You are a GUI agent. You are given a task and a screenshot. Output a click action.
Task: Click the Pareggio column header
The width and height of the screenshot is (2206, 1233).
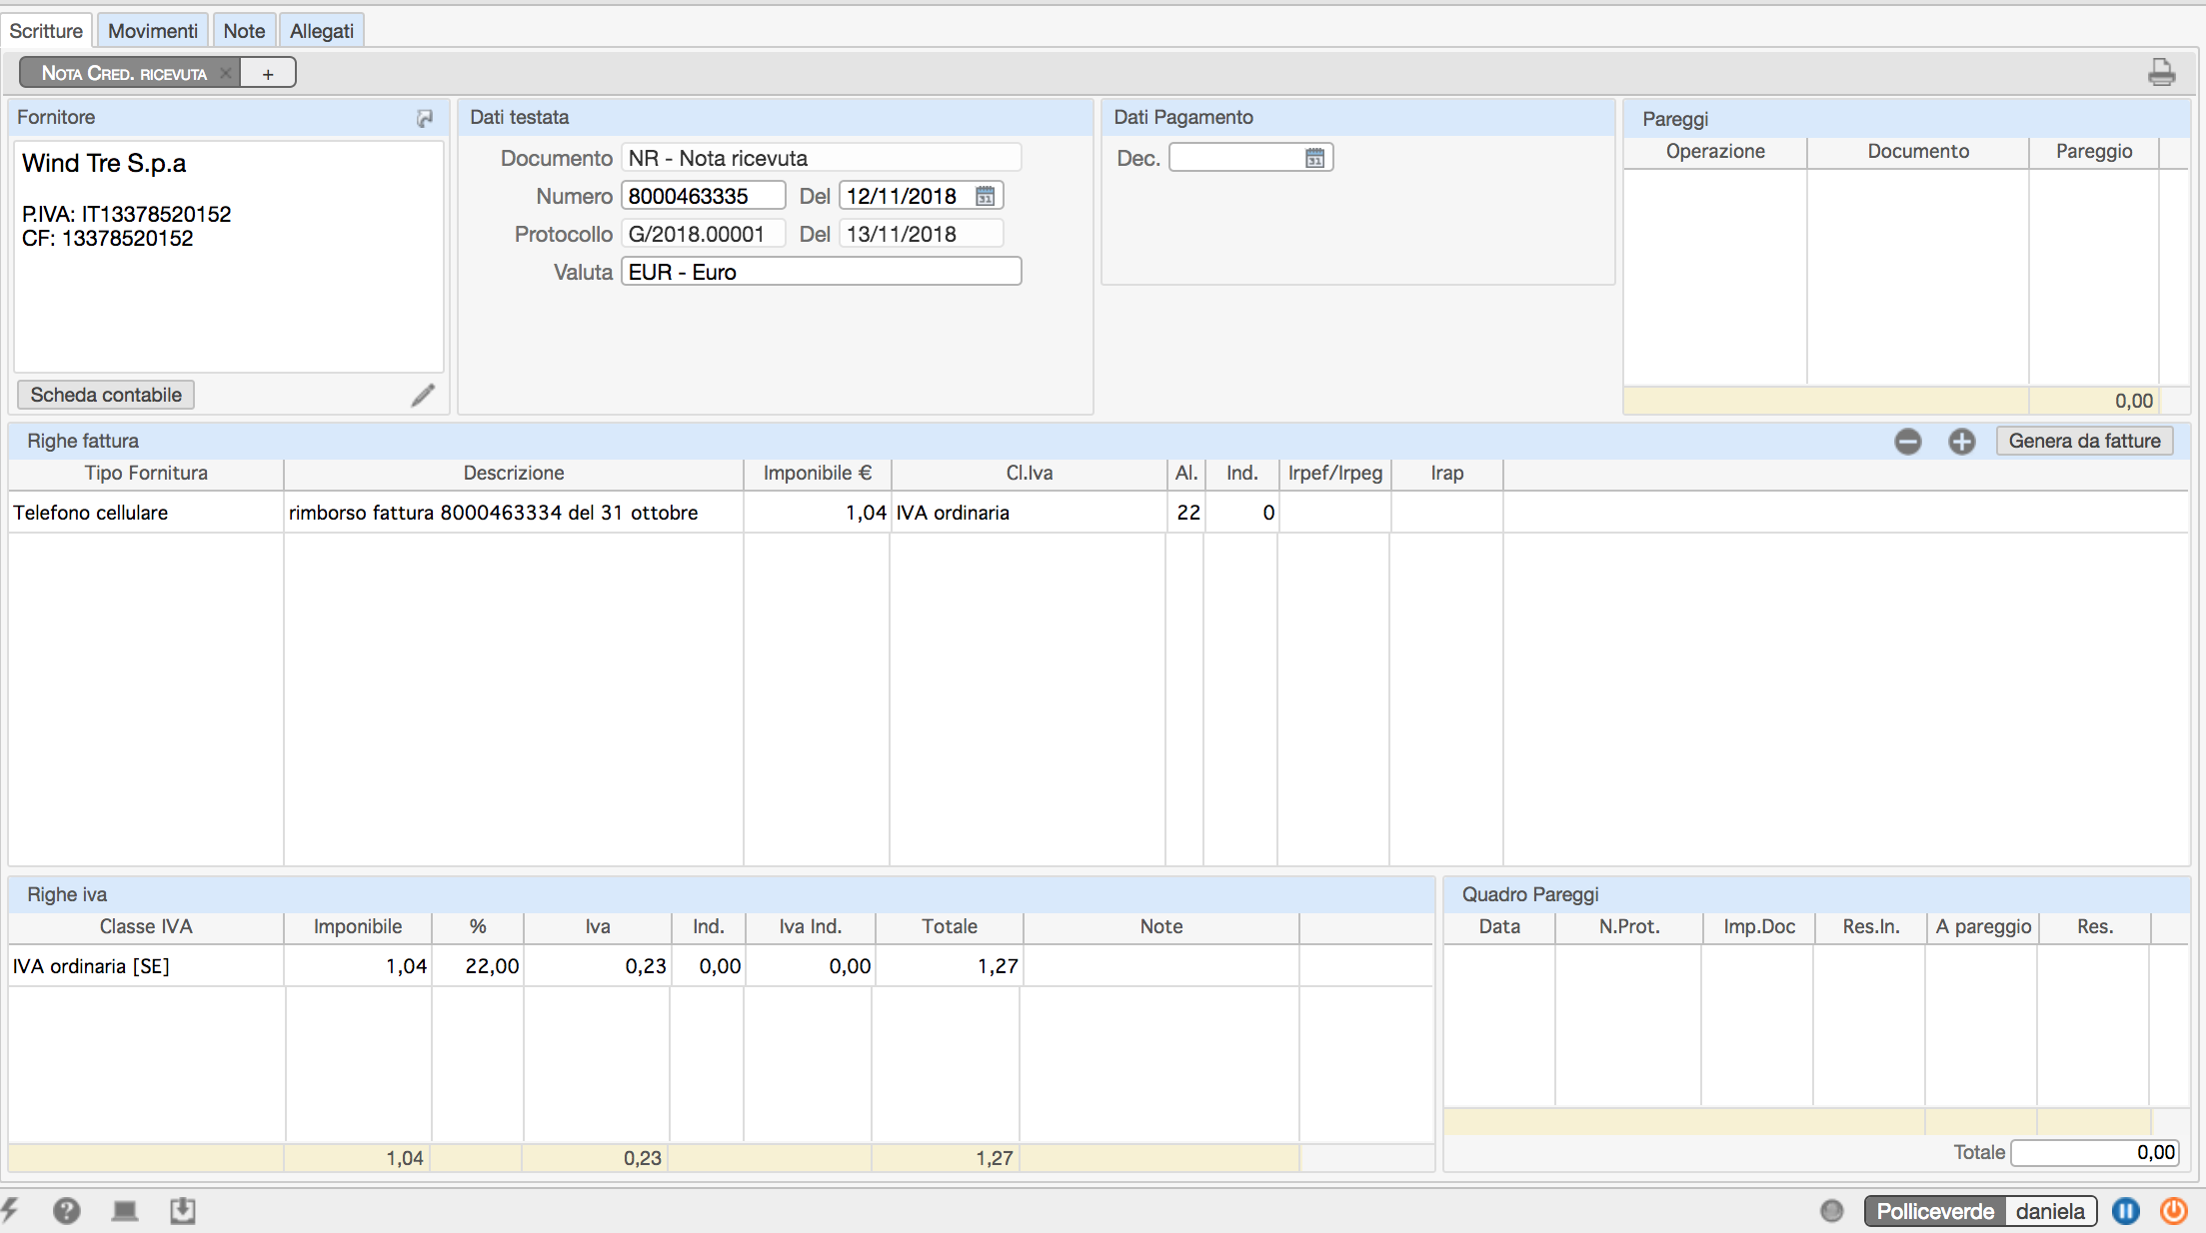(2094, 151)
